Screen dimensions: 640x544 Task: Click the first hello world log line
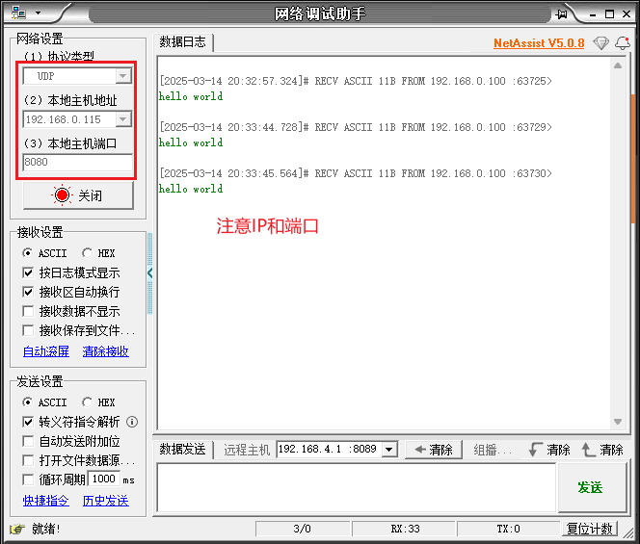[x=191, y=96]
